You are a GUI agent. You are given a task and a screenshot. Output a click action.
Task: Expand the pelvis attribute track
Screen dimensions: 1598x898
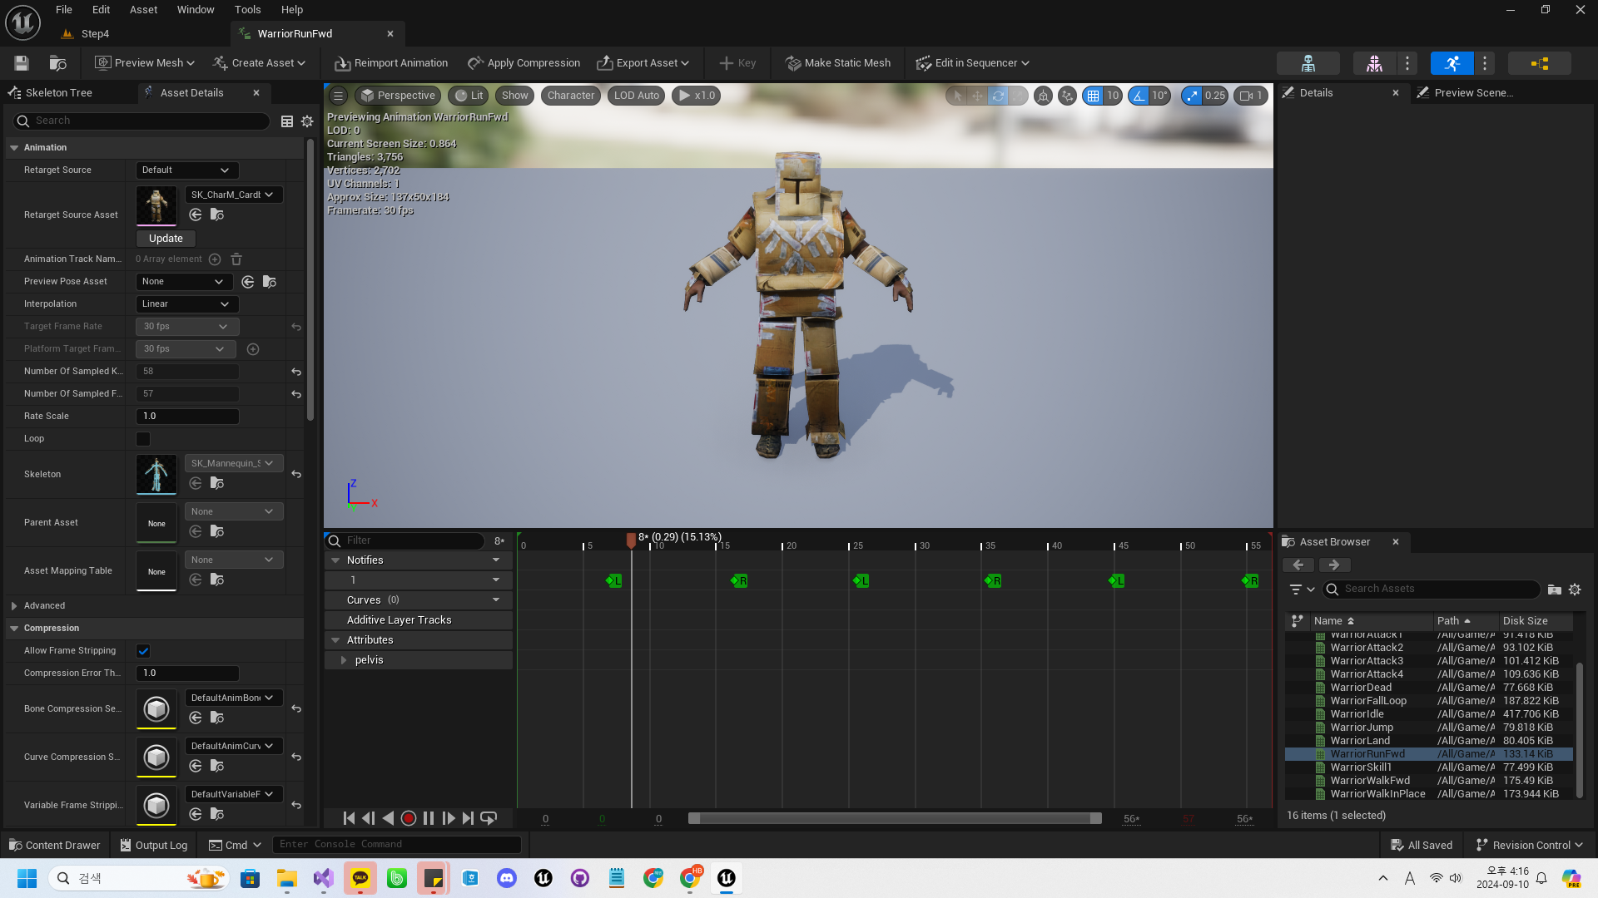[344, 660]
